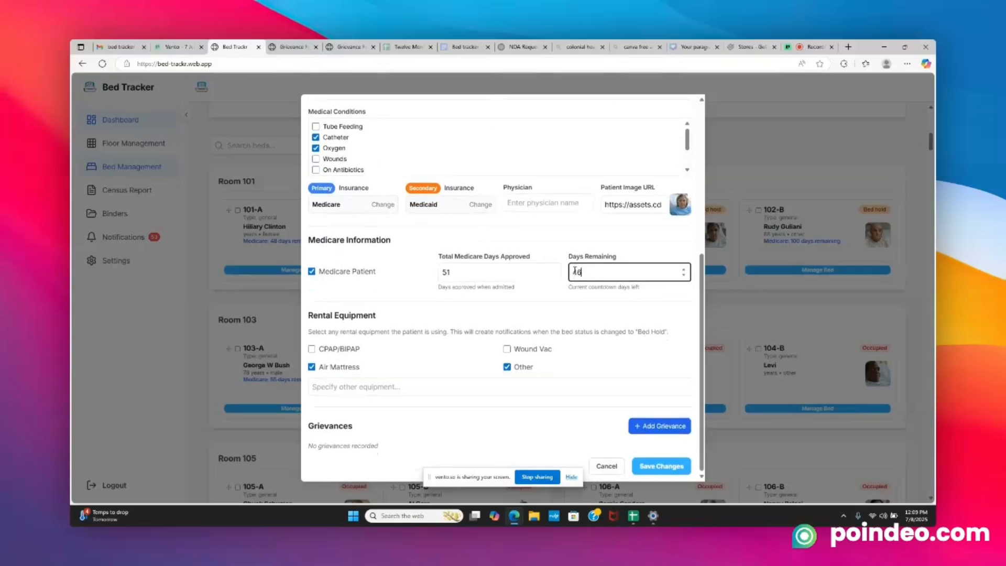Click the Logout icon at bottom
This screenshot has width=1006, height=566.
92,485
